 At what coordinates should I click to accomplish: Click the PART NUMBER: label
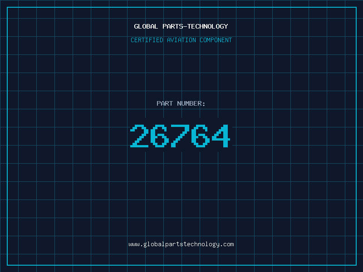pos(181,103)
